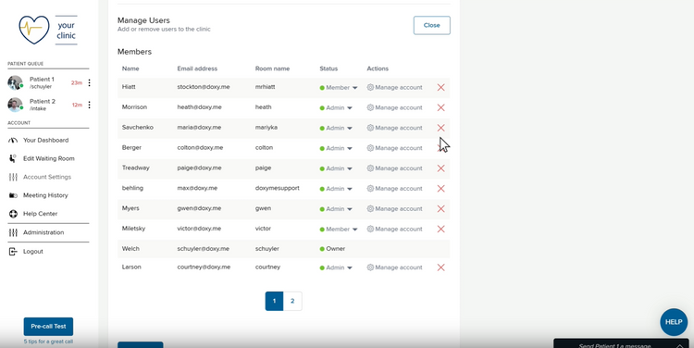This screenshot has height=348, width=694.
Task: Click Patient 2 avatar in queue
Action: (x=15, y=105)
